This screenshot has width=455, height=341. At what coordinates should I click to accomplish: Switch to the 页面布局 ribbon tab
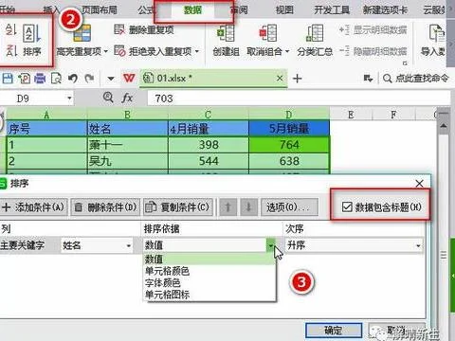tap(100, 10)
